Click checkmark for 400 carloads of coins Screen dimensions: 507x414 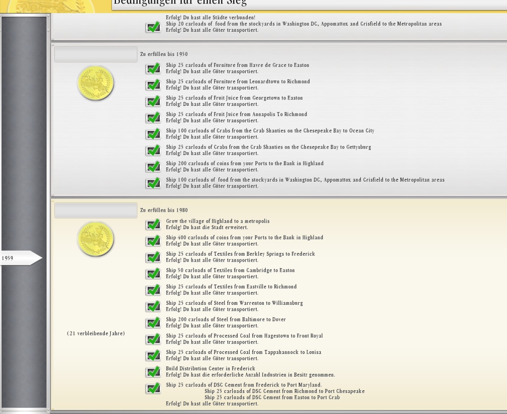pos(153,241)
